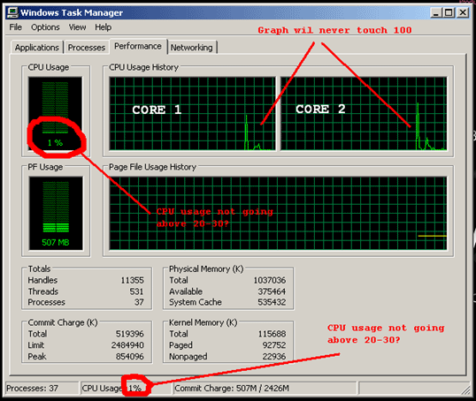Screen dimensions: 476x401
Task: Click the Available memory value 375464
Action: pyautogui.click(x=272, y=291)
